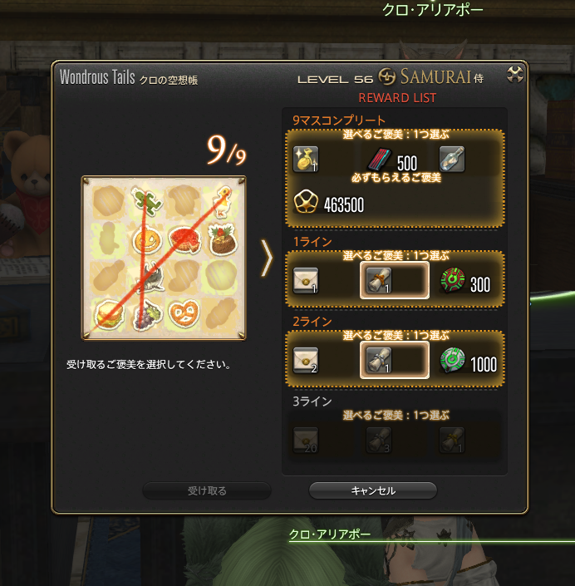Toggle the selected scroll reward in 1ライン
The height and width of the screenshot is (586, 575).
(394, 280)
